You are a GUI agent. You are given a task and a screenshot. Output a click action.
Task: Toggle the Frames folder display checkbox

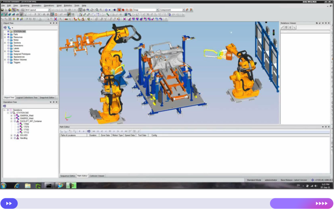tap(8, 51)
